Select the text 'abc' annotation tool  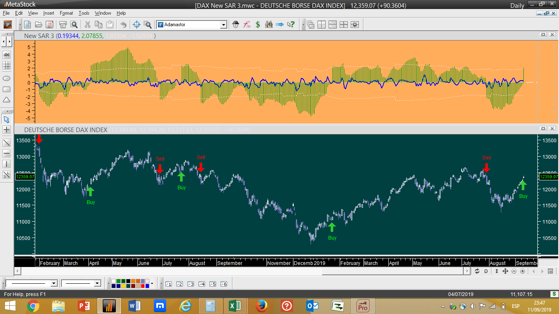pyautogui.click(x=7, y=55)
